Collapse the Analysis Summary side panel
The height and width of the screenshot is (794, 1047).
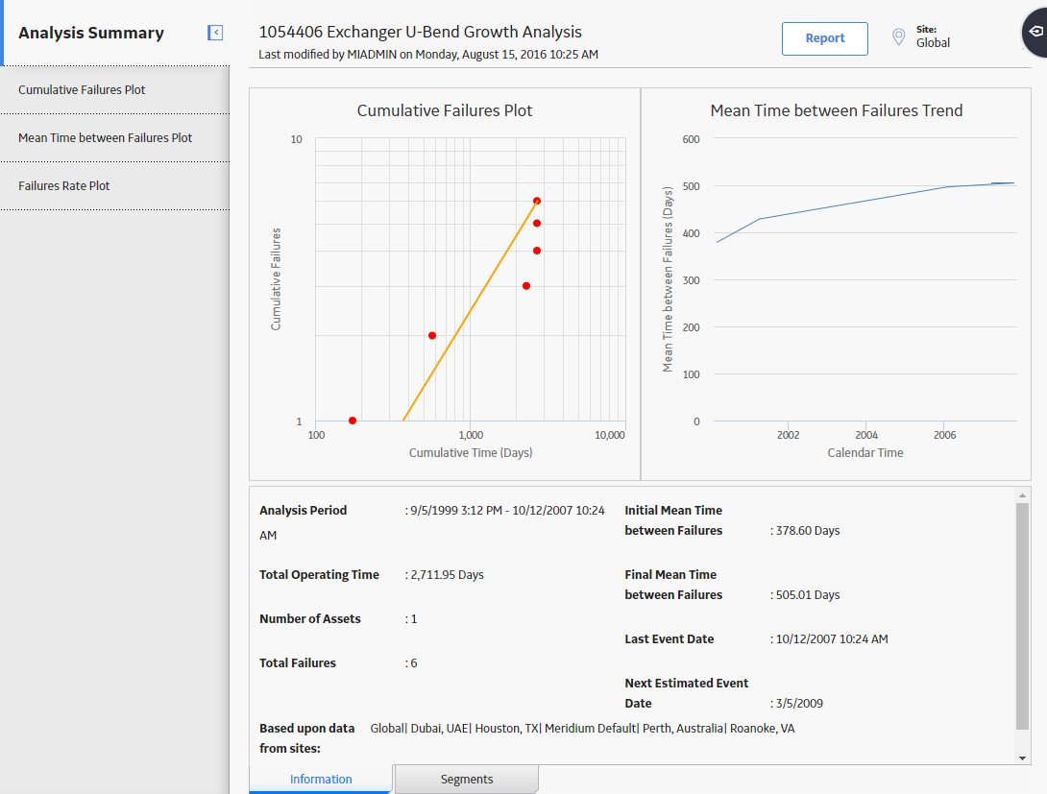[x=215, y=33]
